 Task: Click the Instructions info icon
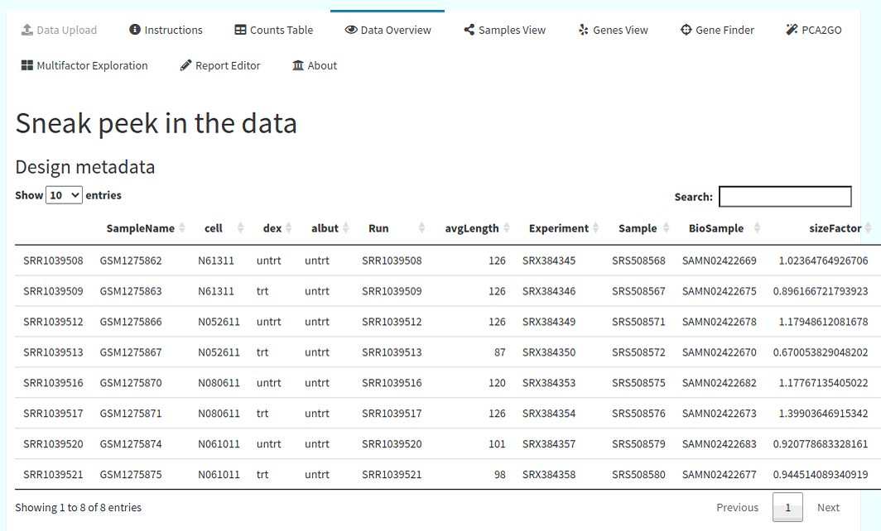[135, 29]
